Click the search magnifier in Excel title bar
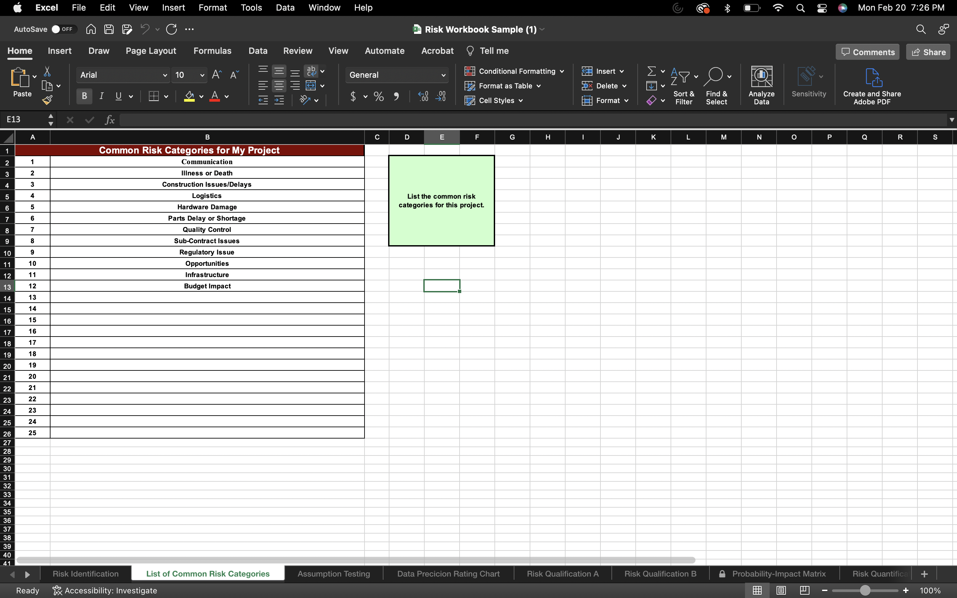 tap(921, 29)
